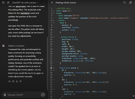The image size is (135, 99).
Task: Click the pointer-events: none declaration
Action: (73, 56)
